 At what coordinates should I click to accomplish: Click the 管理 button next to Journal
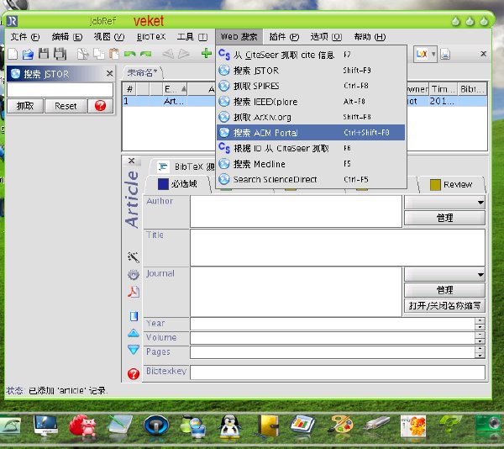[444, 290]
